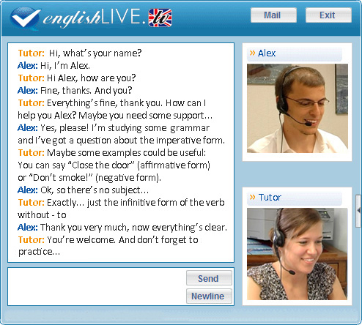Send the chat message

[209, 278]
